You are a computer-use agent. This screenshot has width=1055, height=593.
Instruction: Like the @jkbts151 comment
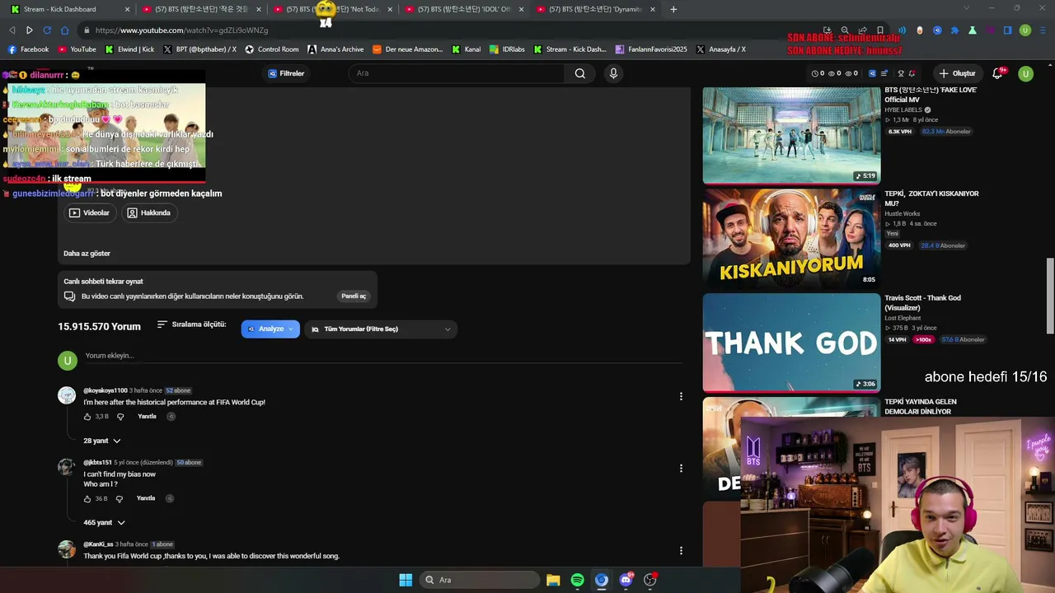pos(87,499)
